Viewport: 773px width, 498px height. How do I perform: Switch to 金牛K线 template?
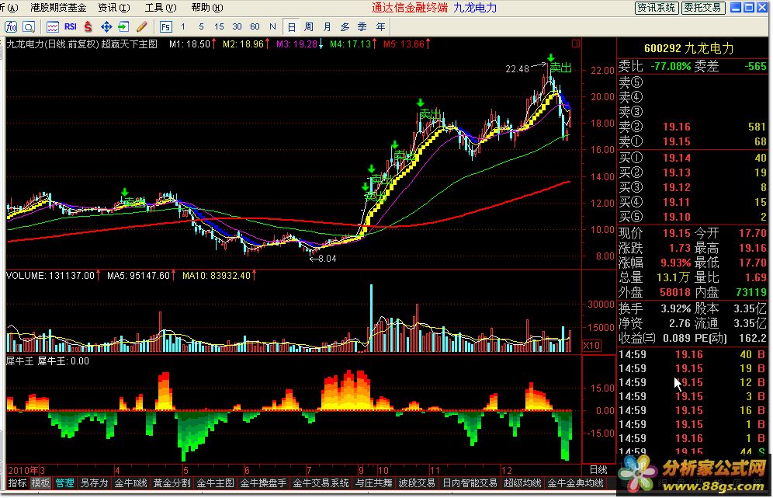[x=130, y=483]
